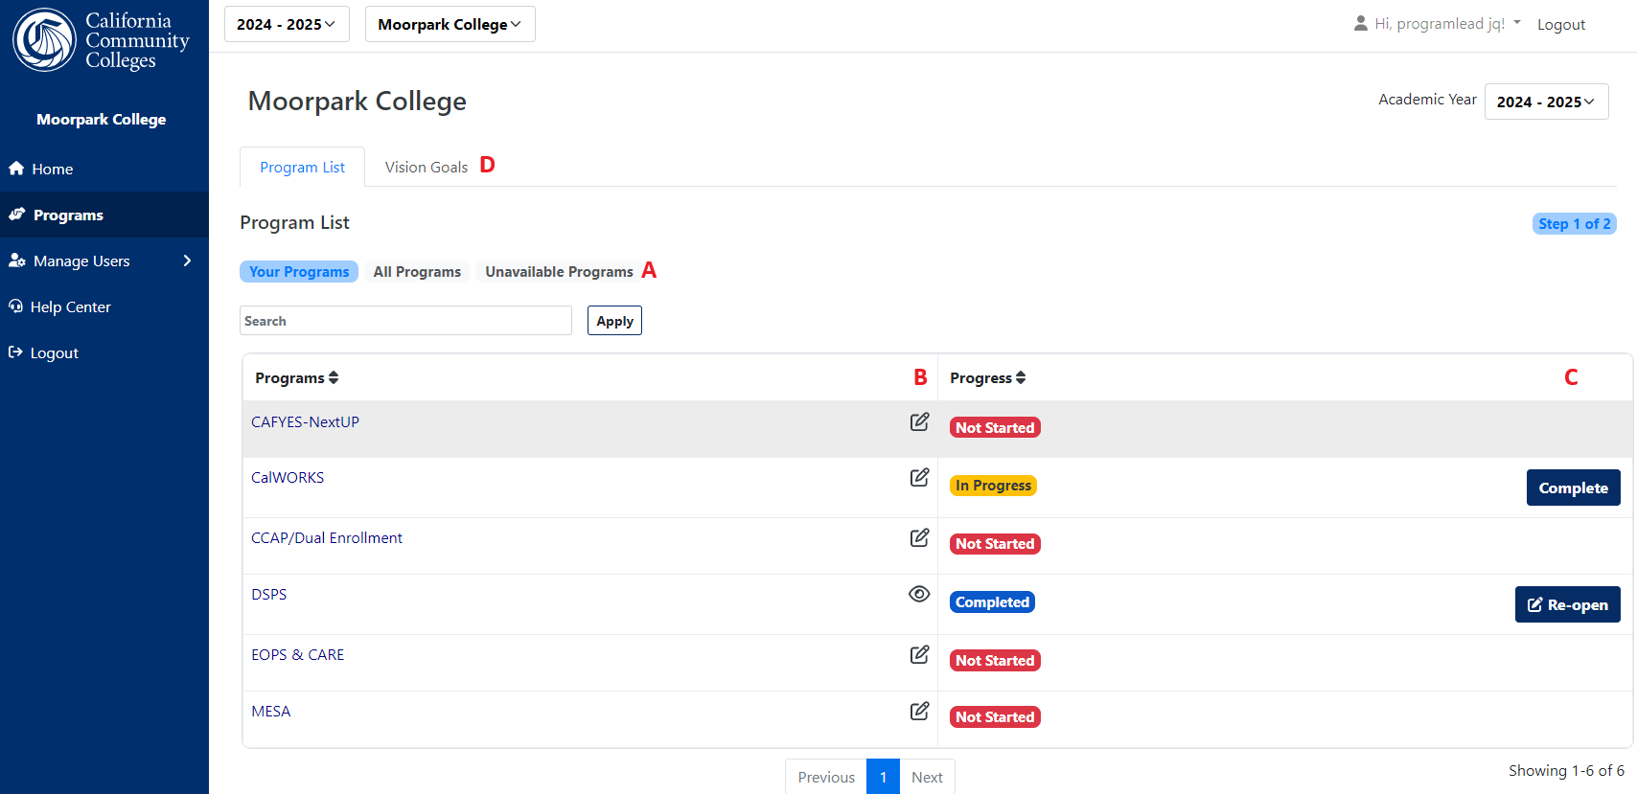Image resolution: width=1637 pixels, height=794 pixels.
Task: Select the Unavailable Programs filter
Action: tap(559, 272)
